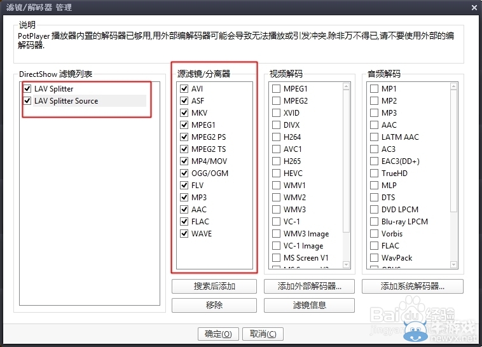Check FLAC audio decoder checkbox

click(x=374, y=246)
